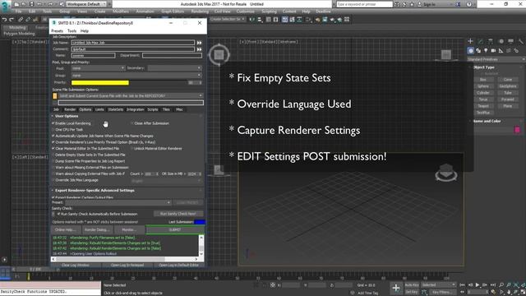This screenshot has height=296, width=526.
Task: Click the Online Help button
Action: point(66,230)
